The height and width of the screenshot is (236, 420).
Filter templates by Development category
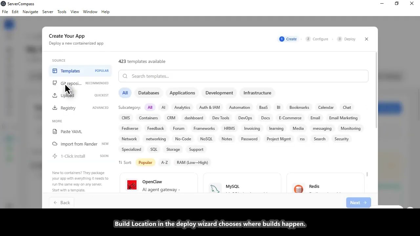(x=219, y=93)
